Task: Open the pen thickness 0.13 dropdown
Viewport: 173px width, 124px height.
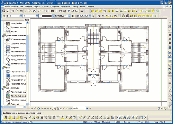Action: [21, 16]
